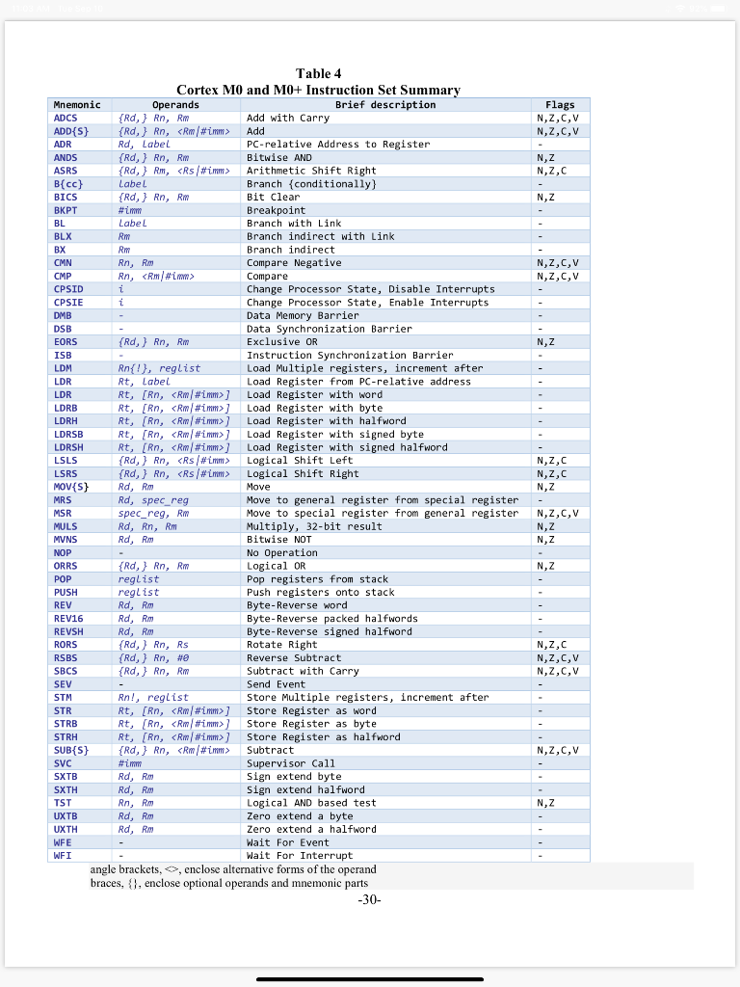Tap the home indicator bar at bottom
Viewport: 740px width, 987px height.
coord(370,979)
